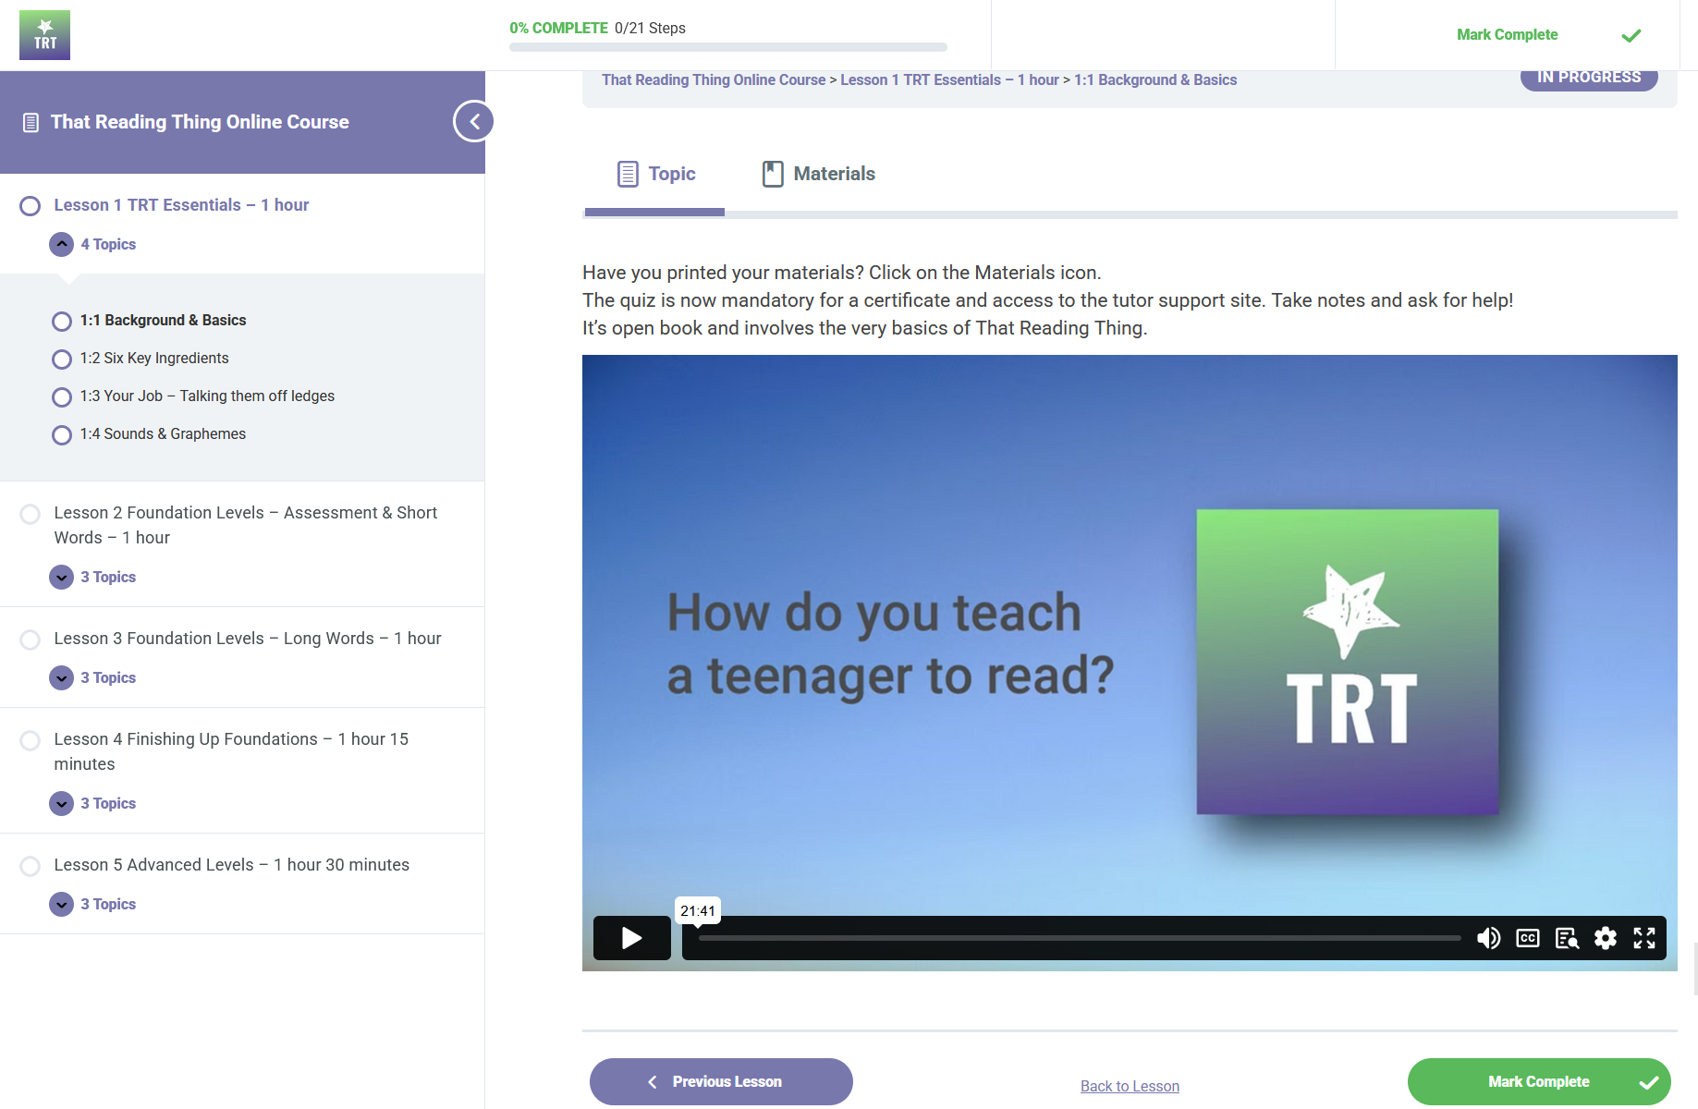Open topic 1:2 Six Key Ingredients

(x=154, y=359)
